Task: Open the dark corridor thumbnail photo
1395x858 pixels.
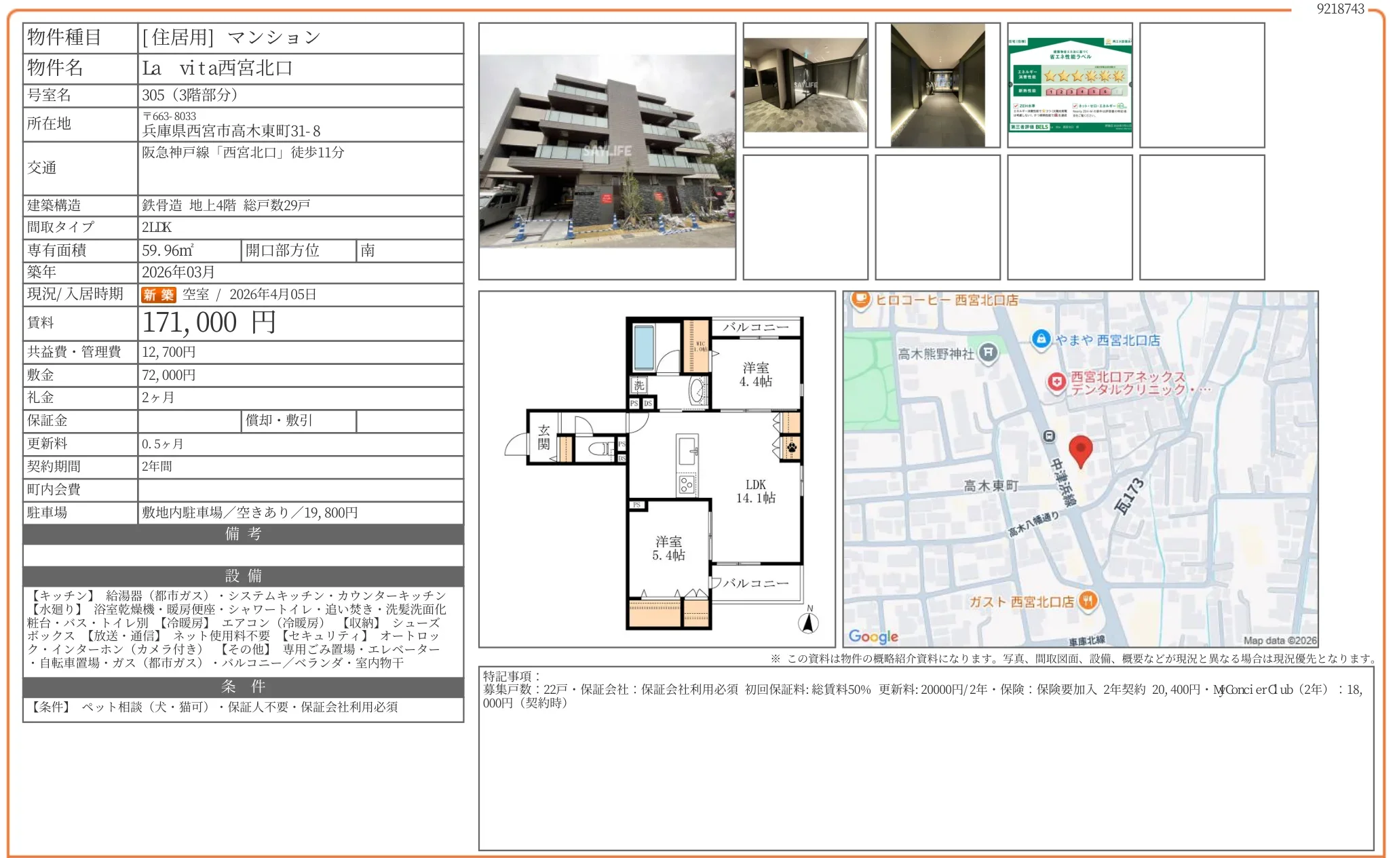Action: 937,85
